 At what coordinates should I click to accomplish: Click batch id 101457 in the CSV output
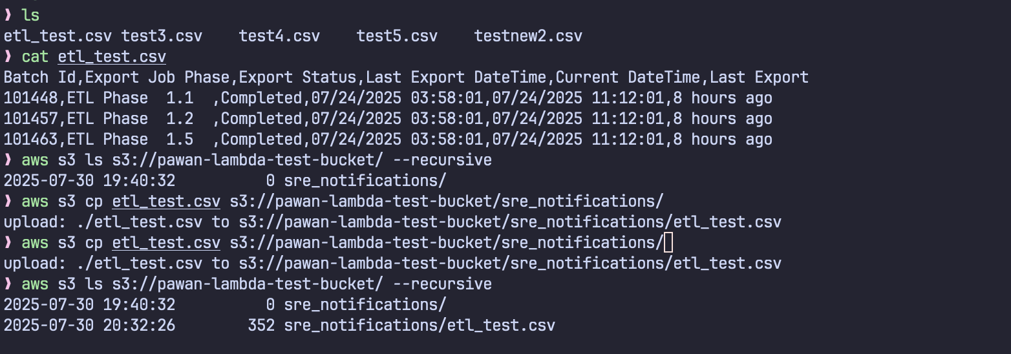tap(30, 119)
